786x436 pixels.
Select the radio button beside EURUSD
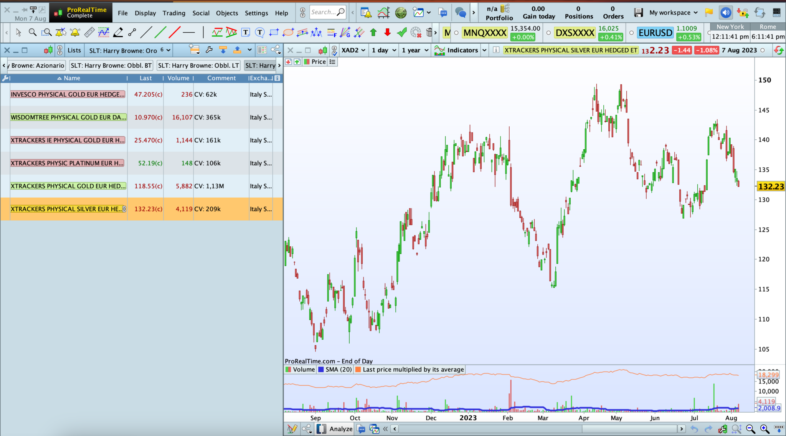click(631, 33)
